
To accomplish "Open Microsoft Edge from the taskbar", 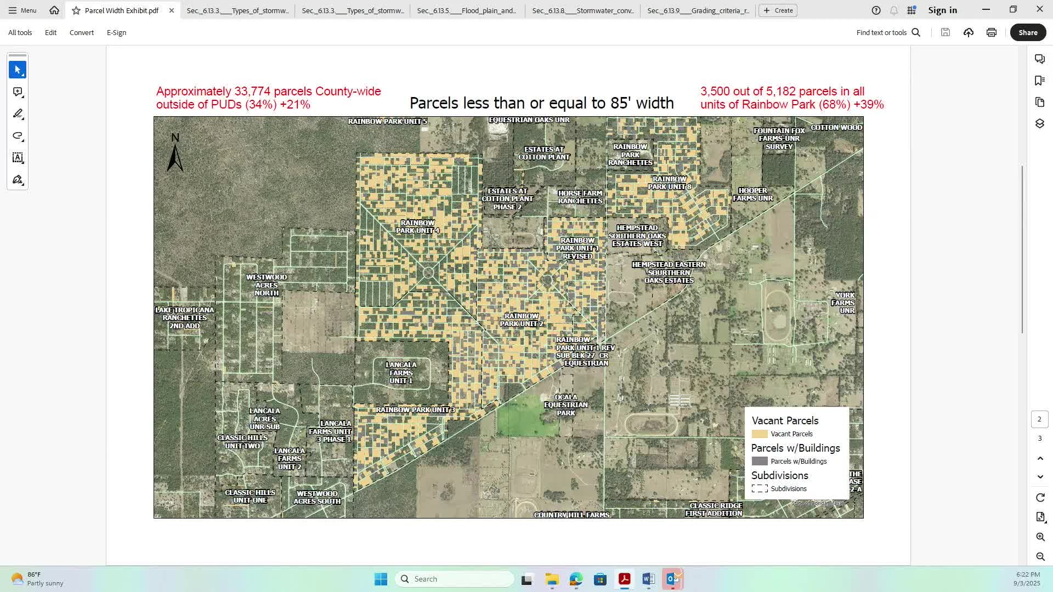I will 576,579.
